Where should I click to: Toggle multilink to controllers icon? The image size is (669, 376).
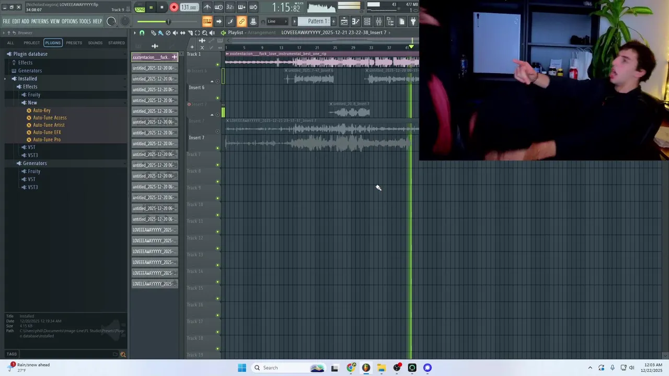coord(253,21)
